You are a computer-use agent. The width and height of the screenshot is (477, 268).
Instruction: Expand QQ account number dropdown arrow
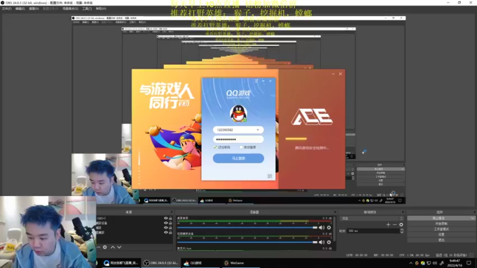click(x=258, y=130)
